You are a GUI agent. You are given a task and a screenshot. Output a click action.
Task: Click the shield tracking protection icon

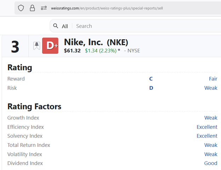click(21, 8)
